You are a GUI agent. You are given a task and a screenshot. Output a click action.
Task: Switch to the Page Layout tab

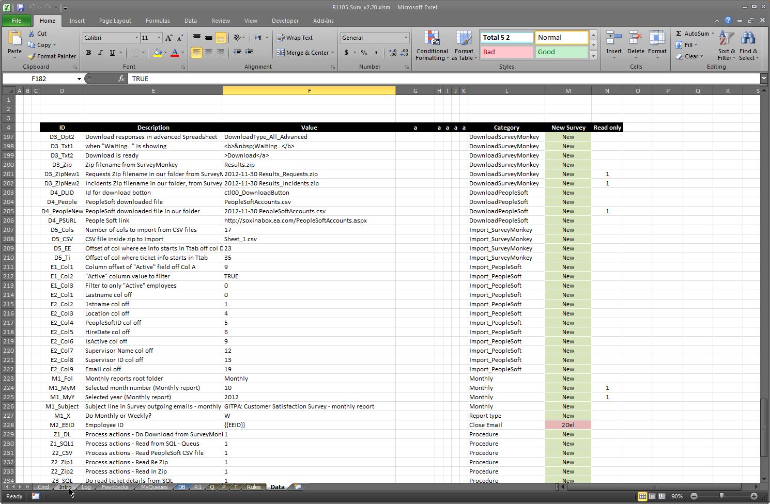click(x=115, y=21)
